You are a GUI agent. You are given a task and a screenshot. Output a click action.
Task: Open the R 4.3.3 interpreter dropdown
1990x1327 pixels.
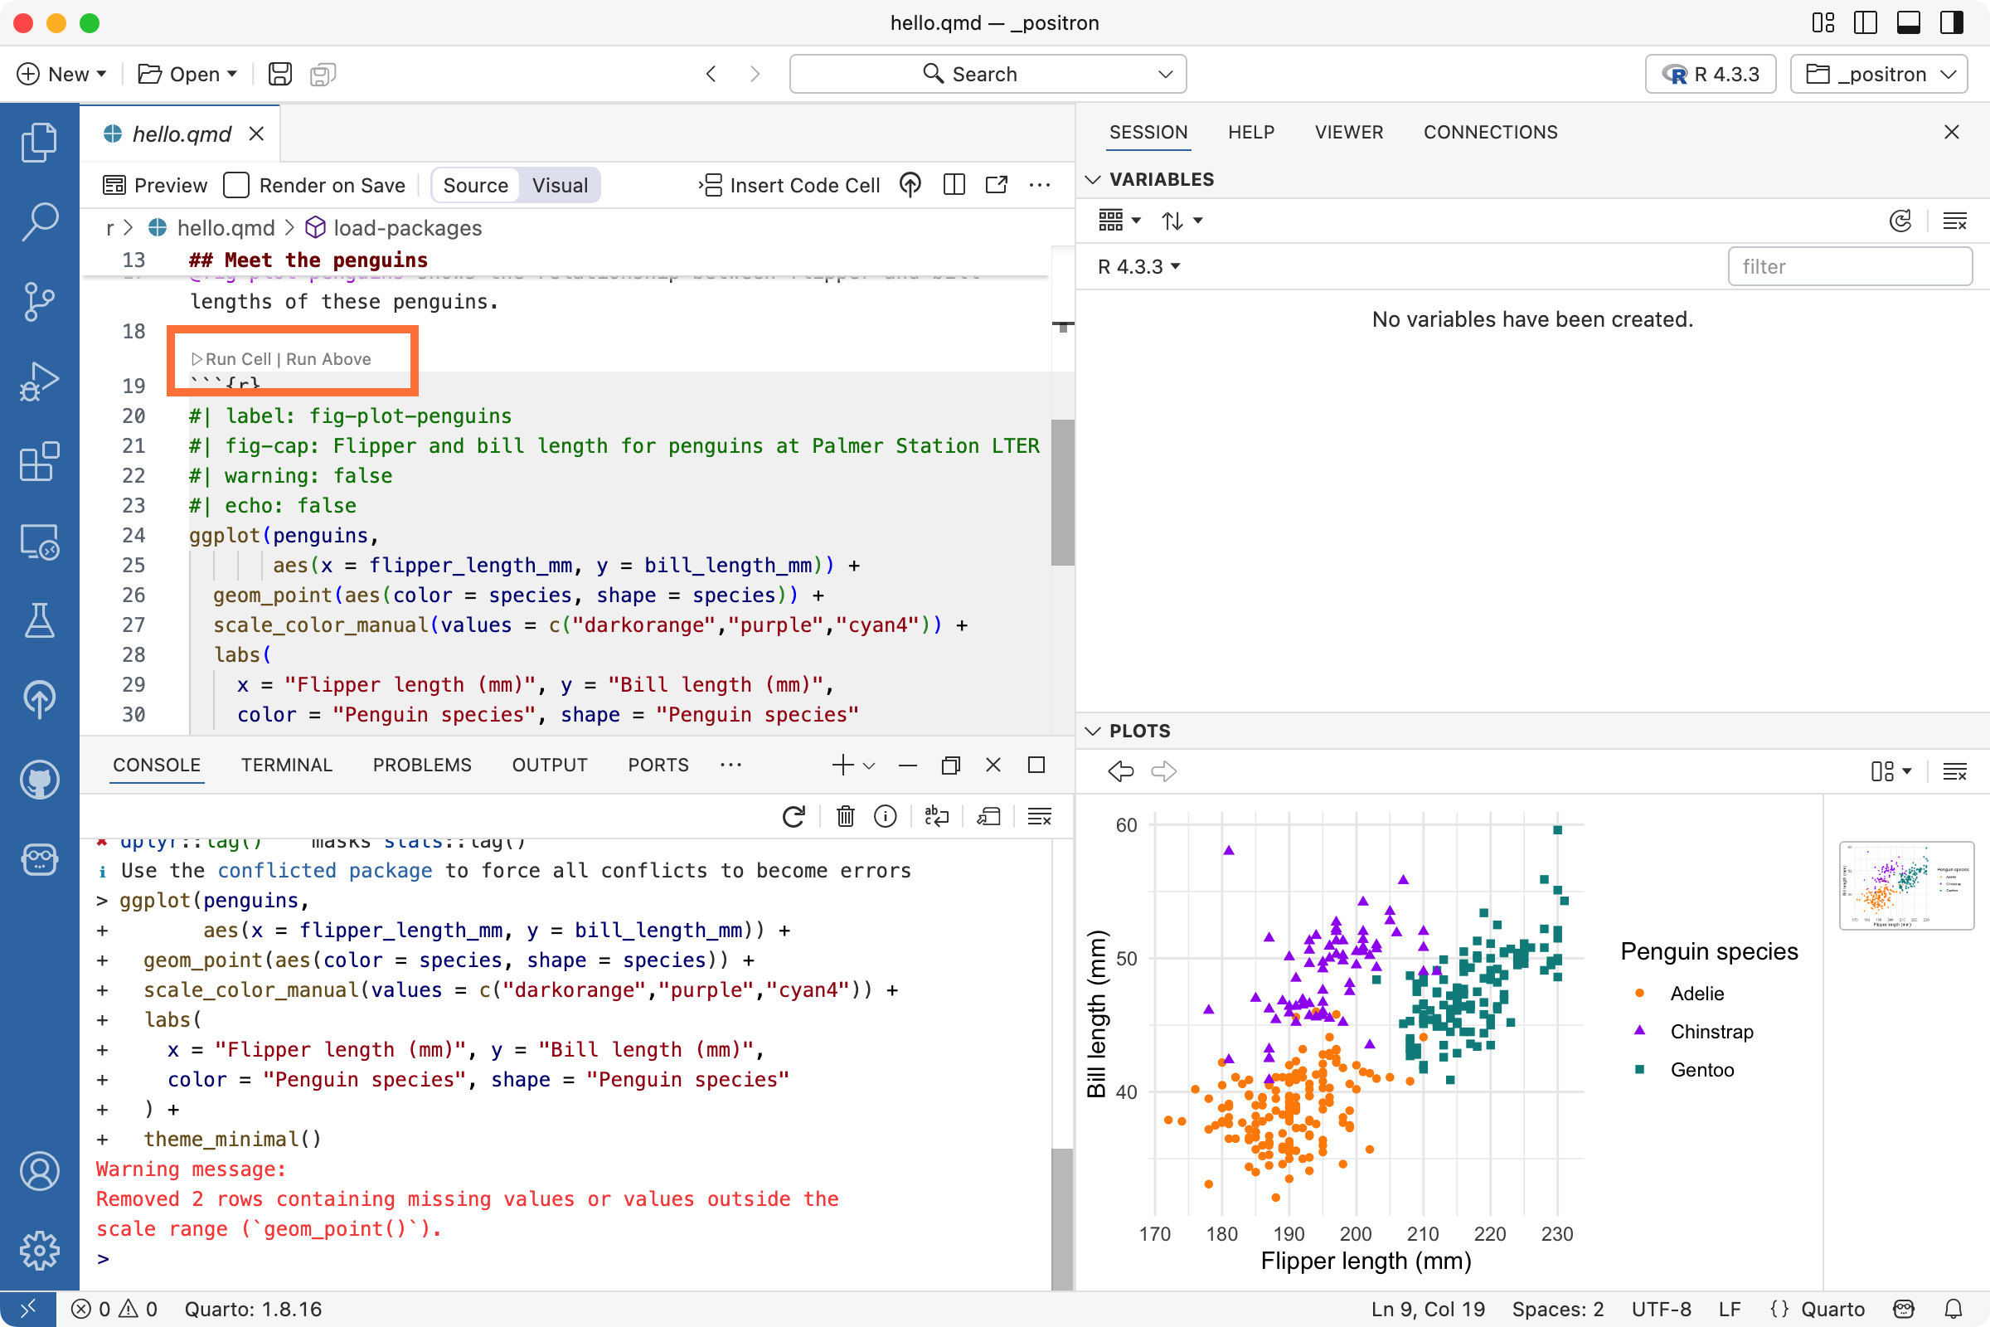coord(1710,74)
